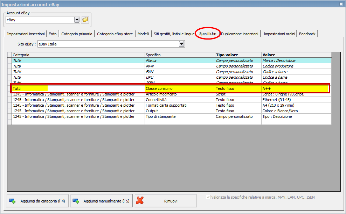This screenshot has width=346, height=214.
Task: Click the Tipo valore column header
Action: (x=238, y=55)
